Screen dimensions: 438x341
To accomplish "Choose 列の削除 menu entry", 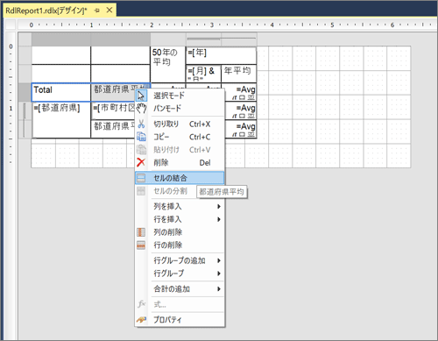I will (x=180, y=232).
